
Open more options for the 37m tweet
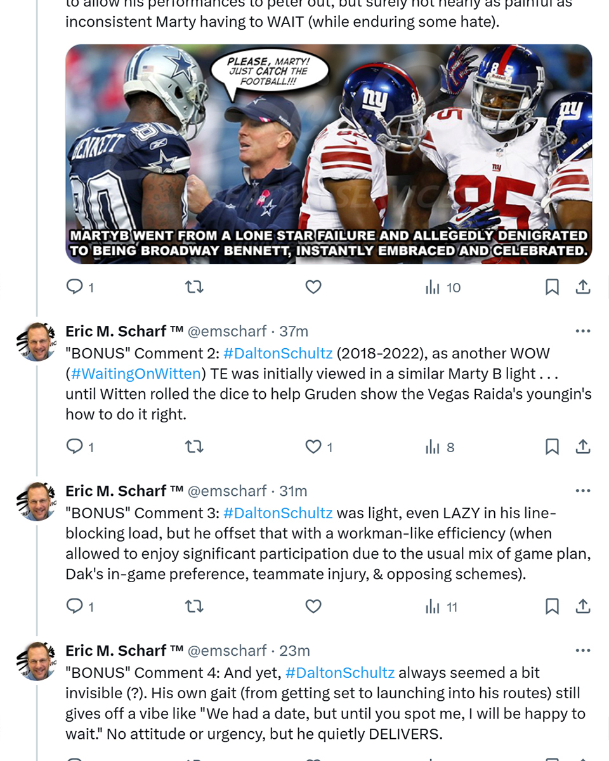pos(582,331)
